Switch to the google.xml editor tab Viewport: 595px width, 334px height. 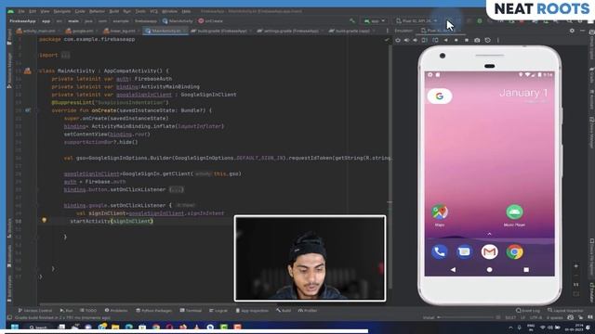80,31
